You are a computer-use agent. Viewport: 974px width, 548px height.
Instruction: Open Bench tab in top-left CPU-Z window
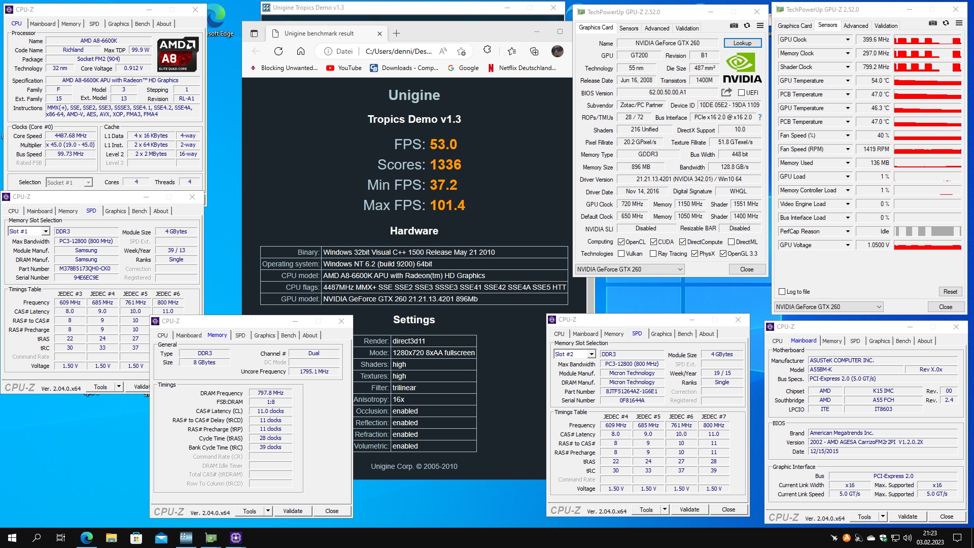click(142, 24)
